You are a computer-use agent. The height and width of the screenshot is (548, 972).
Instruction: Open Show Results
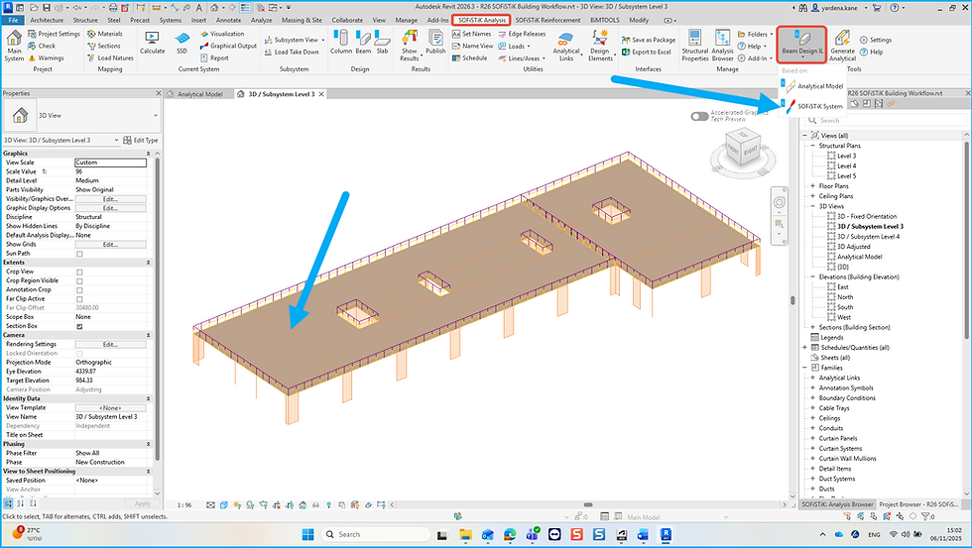point(409,46)
